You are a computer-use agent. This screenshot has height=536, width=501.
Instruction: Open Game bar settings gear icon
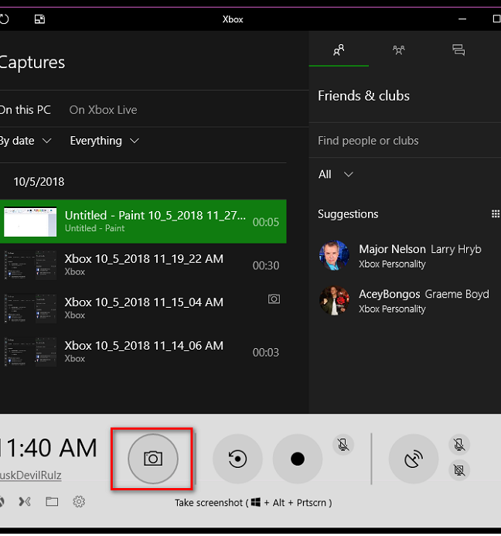[x=79, y=501]
